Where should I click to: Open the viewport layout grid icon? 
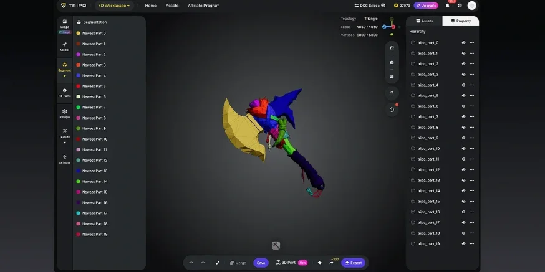392,77
